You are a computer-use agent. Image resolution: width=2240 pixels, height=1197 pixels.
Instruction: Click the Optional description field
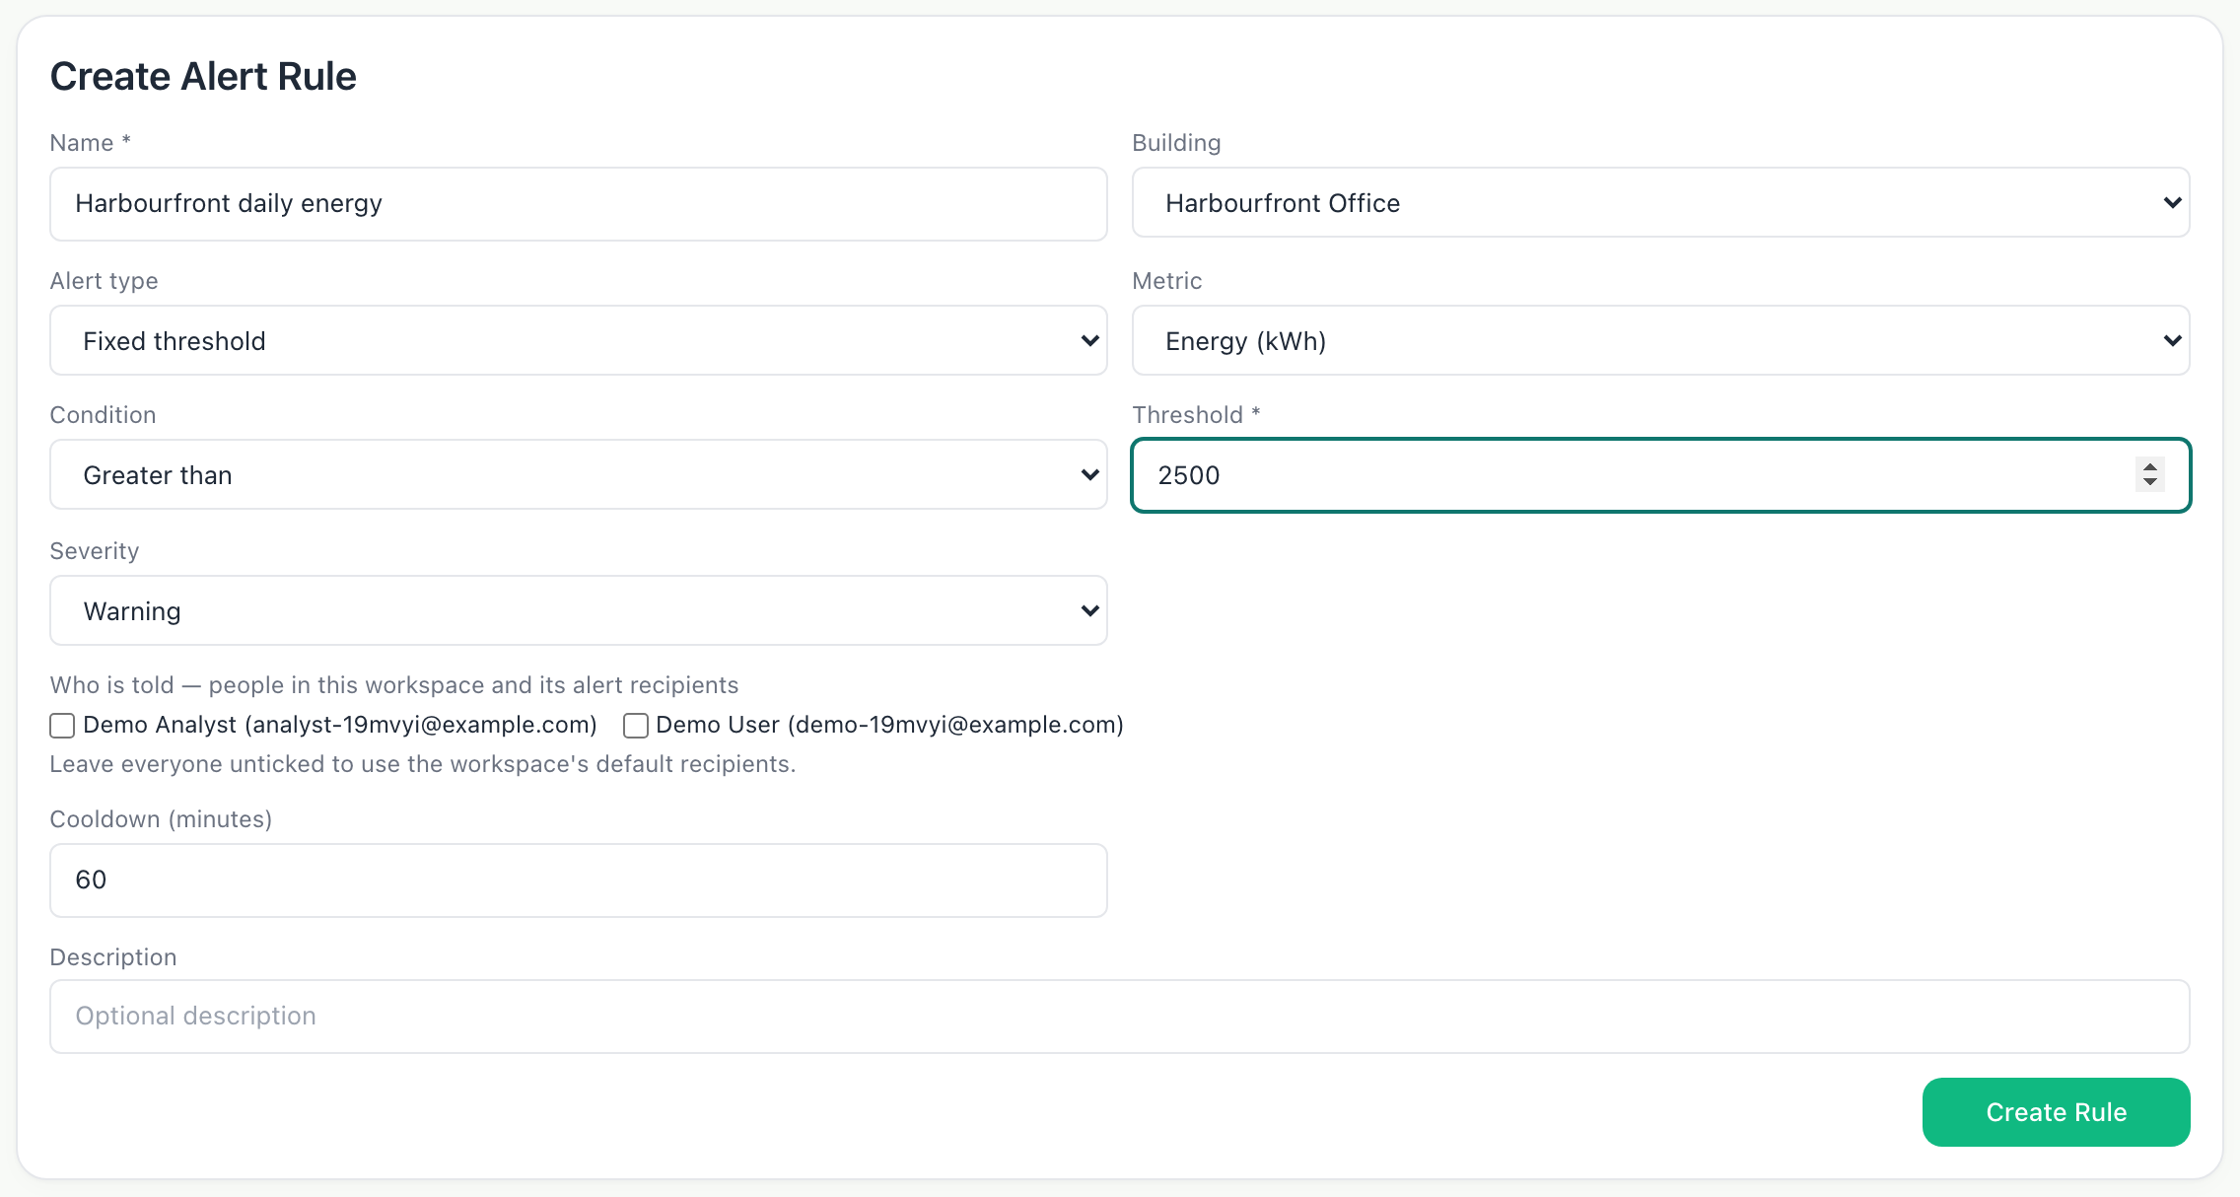tap(1120, 1017)
